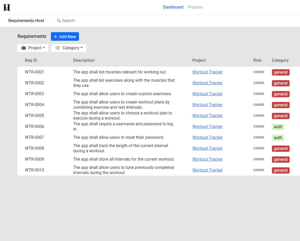This screenshot has width=300, height=241.
Task: Click the general badge for WTR-0004
Action: 281,105
